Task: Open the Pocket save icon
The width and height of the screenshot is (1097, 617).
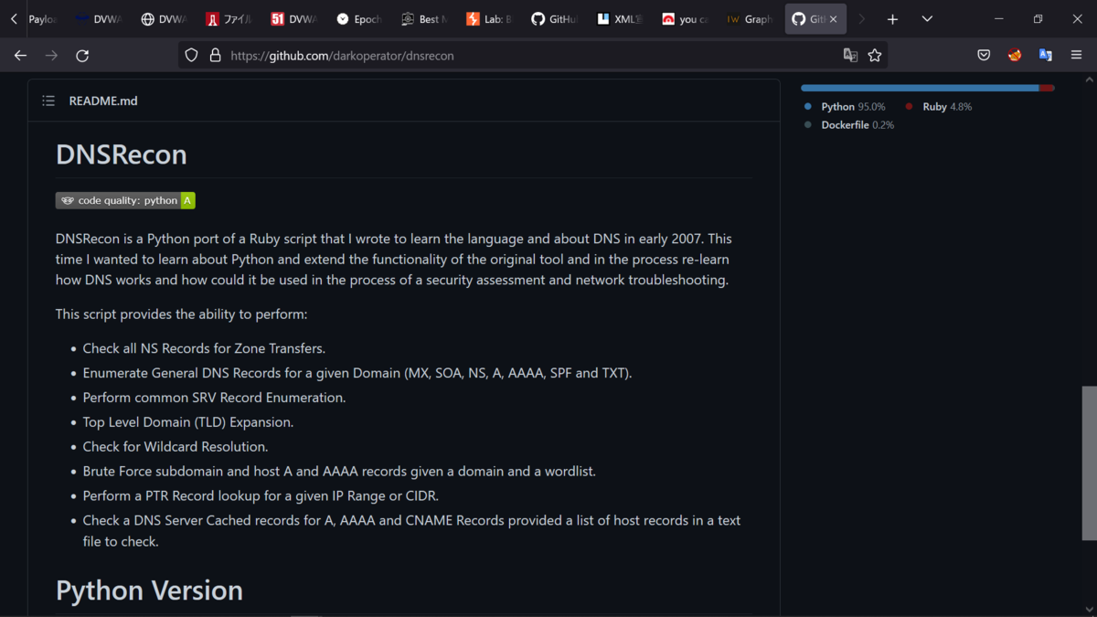Action: tap(984, 56)
